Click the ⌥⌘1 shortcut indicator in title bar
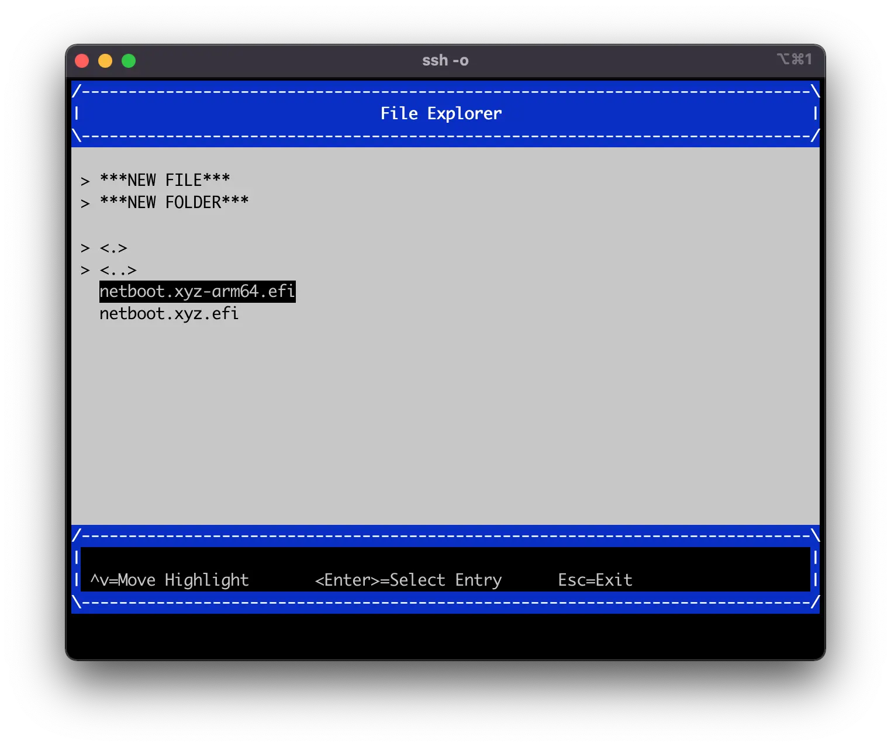The image size is (891, 747). coord(794,59)
